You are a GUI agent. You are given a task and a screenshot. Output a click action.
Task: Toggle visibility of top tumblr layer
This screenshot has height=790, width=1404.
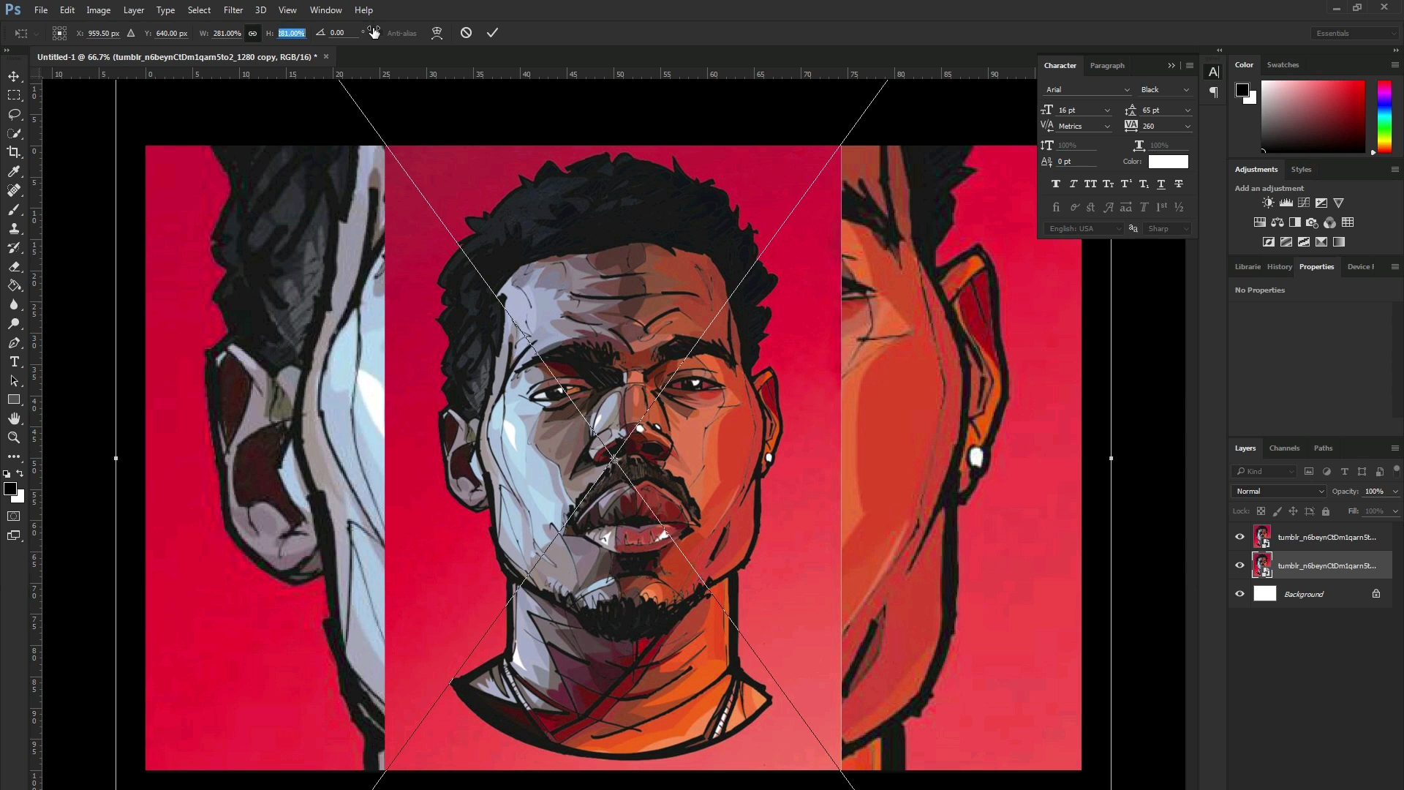[1239, 537]
